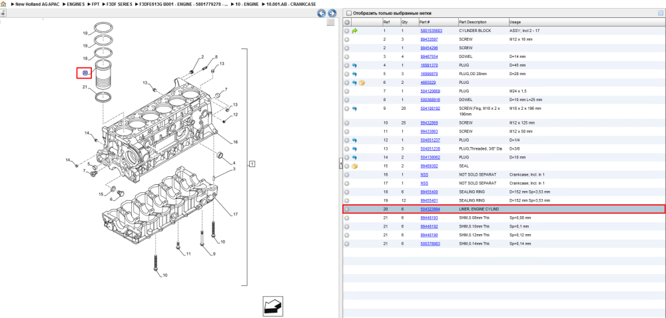666x318 pixels.
Task: Go to the next diagram with the right arrow
Action: click(332, 13)
